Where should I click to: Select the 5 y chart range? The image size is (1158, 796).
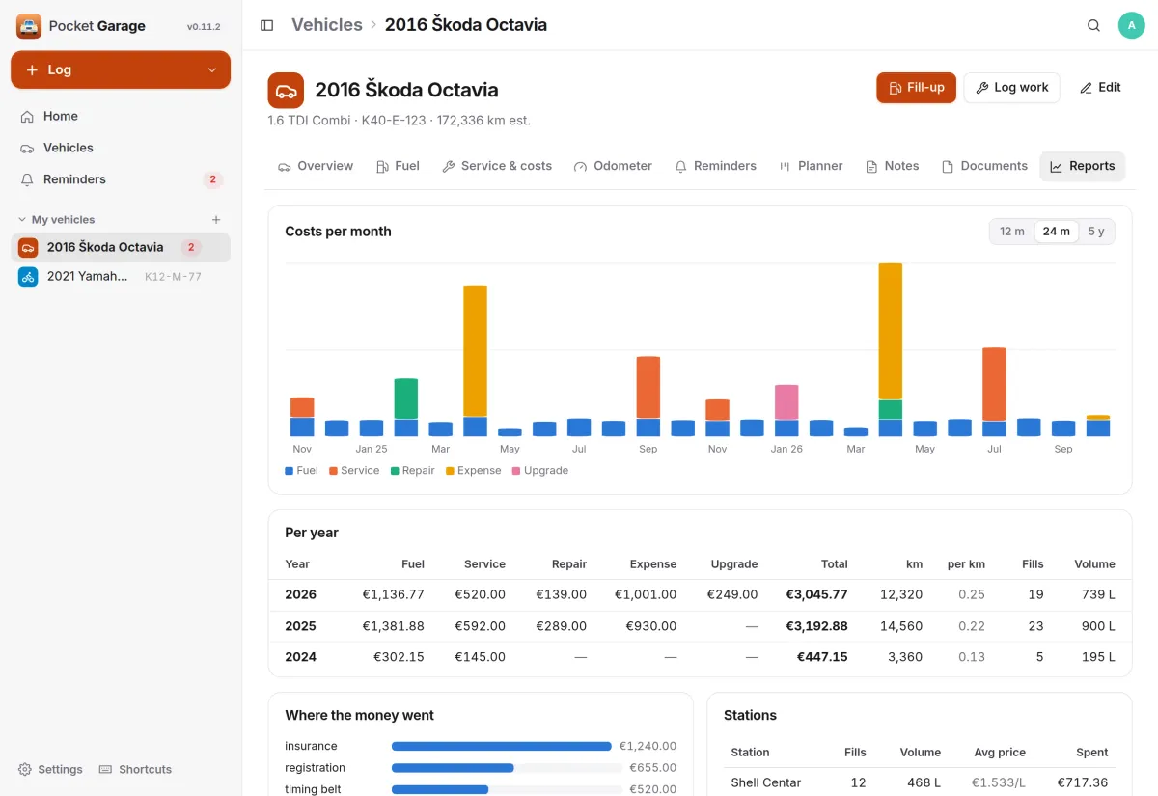(x=1096, y=232)
